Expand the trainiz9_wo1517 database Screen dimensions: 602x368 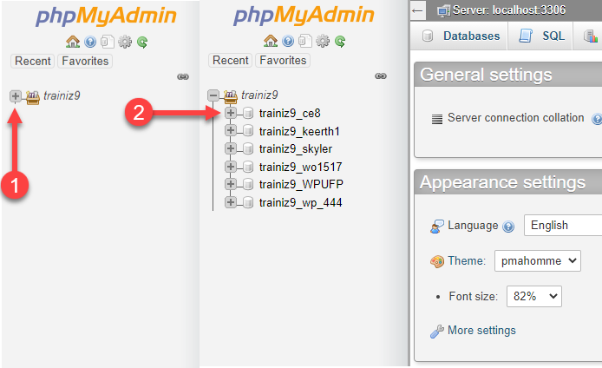(231, 167)
